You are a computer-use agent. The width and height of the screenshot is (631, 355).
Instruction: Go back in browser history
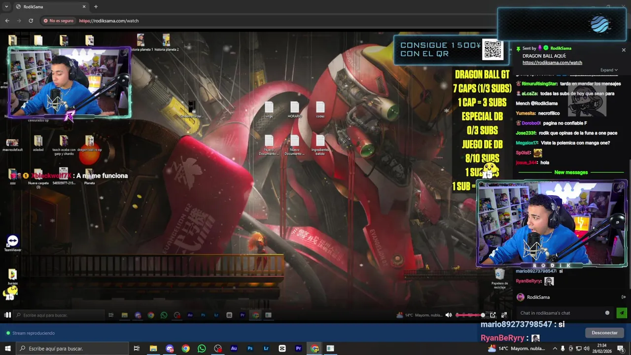click(x=7, y=21)
